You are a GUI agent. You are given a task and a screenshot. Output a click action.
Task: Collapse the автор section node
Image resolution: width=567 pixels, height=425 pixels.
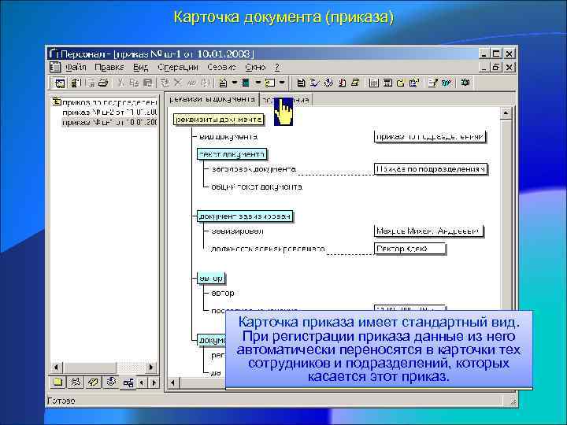pyautogui.click(x=211, y=279)
